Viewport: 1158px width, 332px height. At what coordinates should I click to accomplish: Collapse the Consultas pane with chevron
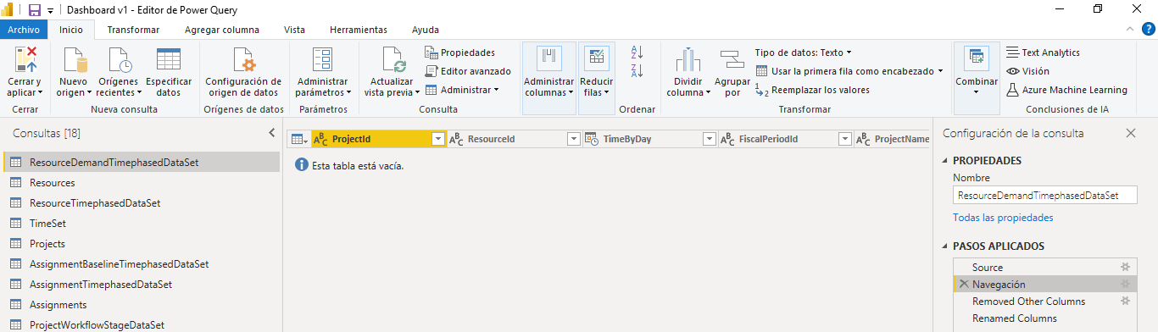click(x=271, y=133)
